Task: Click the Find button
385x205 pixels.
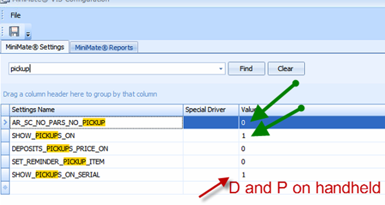Action: click(246, 68)
